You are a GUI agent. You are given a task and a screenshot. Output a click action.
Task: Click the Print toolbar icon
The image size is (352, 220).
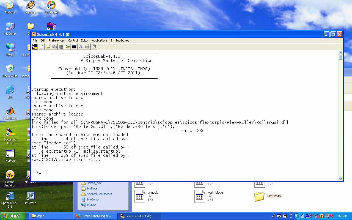click(87, 47)
